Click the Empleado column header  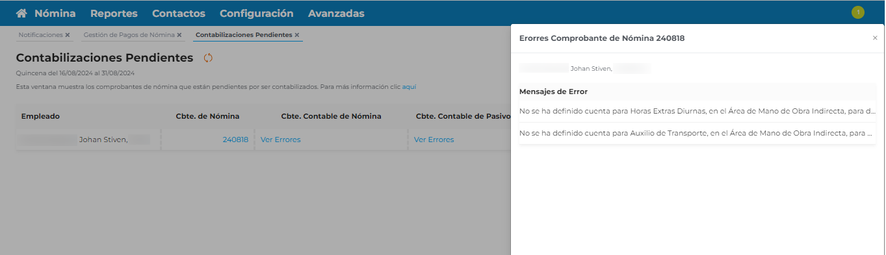[x=40, y=116]
